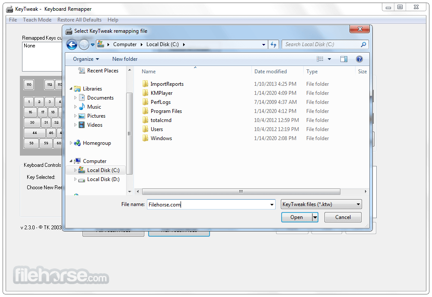Click the horizontal scrollbar thumb in file list

[x=241, y=191]
